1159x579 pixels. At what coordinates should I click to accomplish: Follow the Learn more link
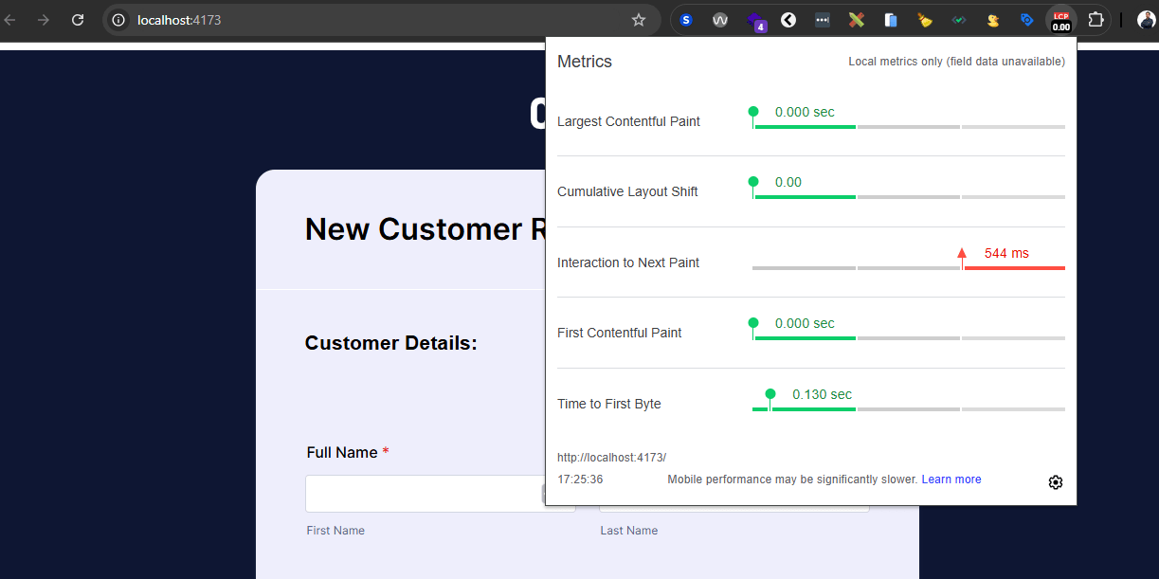(x=951, y=479)
